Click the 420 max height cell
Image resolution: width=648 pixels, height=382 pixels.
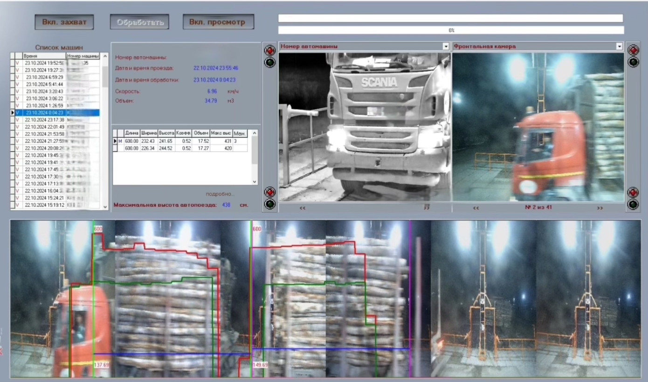pos(221,148)
